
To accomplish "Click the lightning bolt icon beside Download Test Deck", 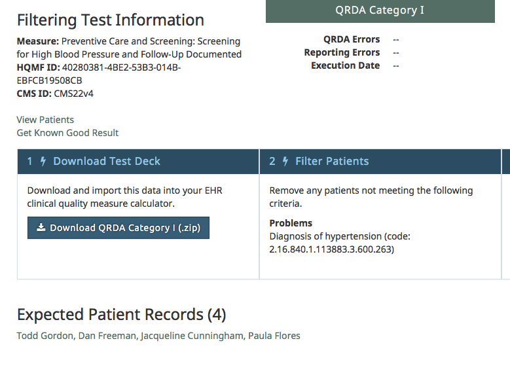I will (x=43, y=161).
